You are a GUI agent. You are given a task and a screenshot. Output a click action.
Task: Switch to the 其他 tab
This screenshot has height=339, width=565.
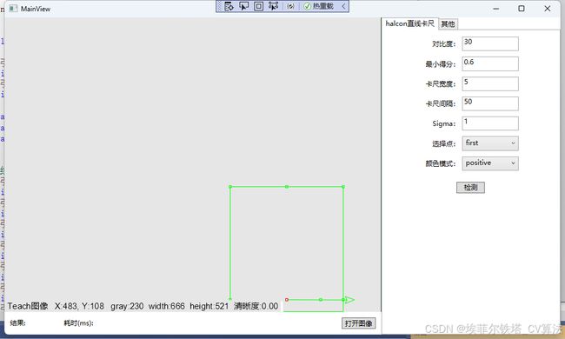tap(448, 24)
